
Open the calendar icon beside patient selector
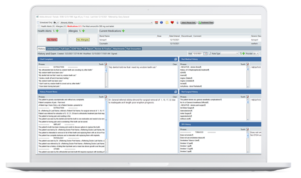pyautogui.click(x=156, y=23)
